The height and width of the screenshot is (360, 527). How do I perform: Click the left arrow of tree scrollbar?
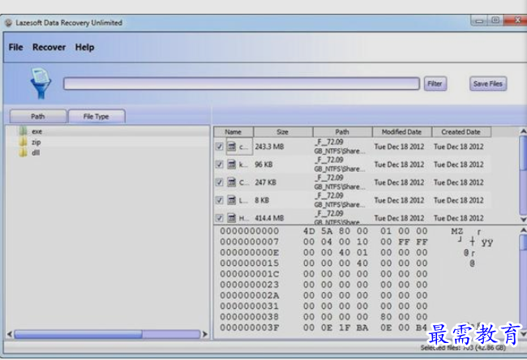tap(10, 334)
